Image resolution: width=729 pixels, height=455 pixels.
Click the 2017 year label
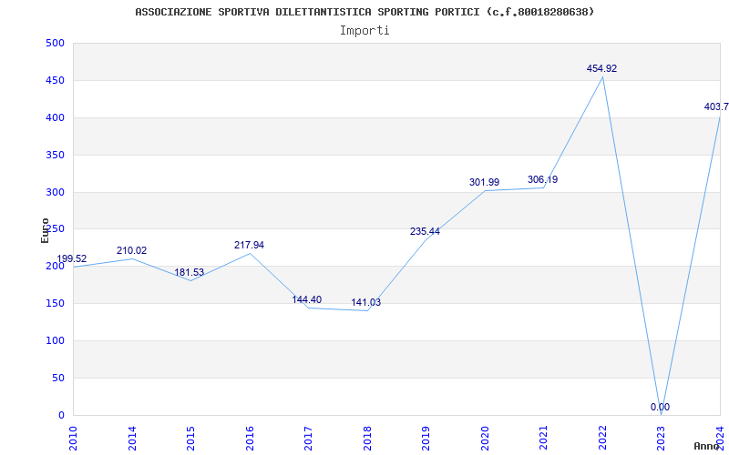(309, 438)
